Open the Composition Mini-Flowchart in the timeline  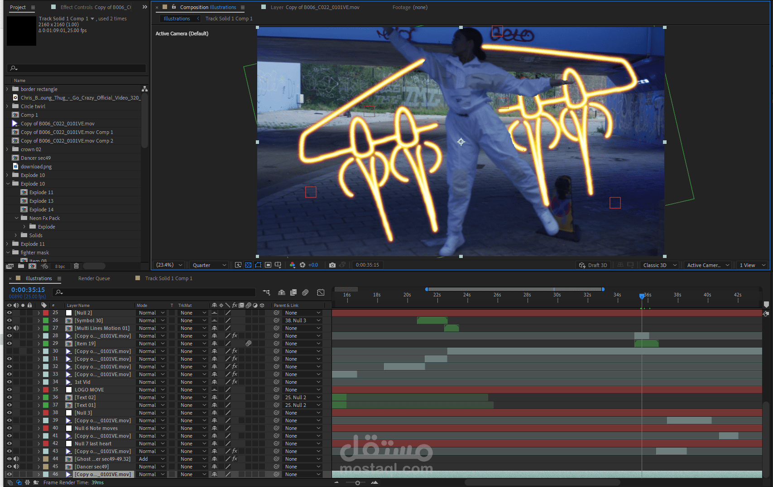pyautogui.click(x=266, y=292)
